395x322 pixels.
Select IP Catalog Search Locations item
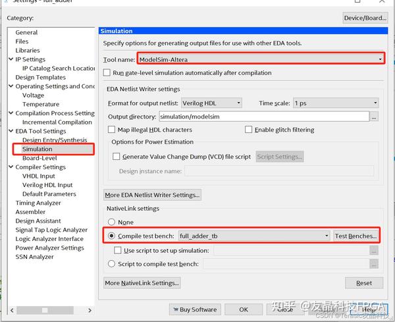[59, 68]
